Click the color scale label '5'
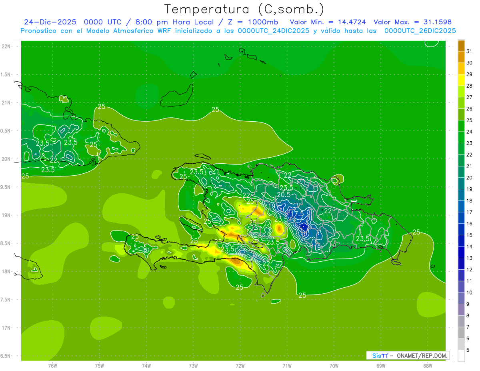Viewport: 480px width, 371px height. click(x=468, y=350)
